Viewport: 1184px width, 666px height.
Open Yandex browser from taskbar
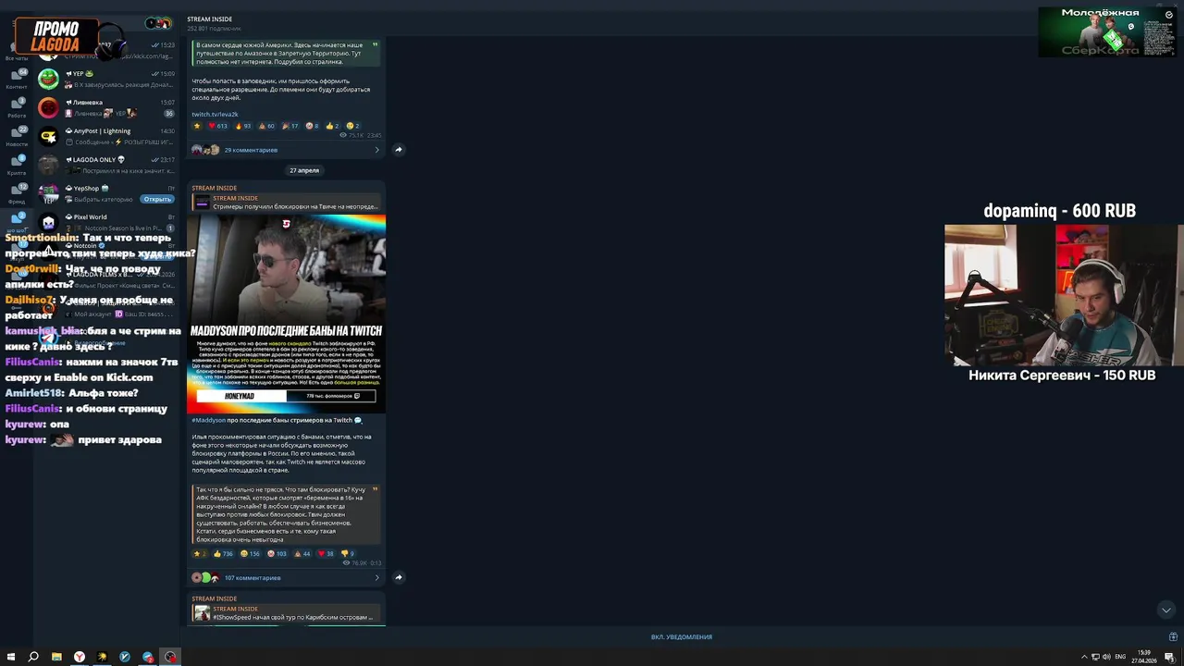[x=80, y=657]
